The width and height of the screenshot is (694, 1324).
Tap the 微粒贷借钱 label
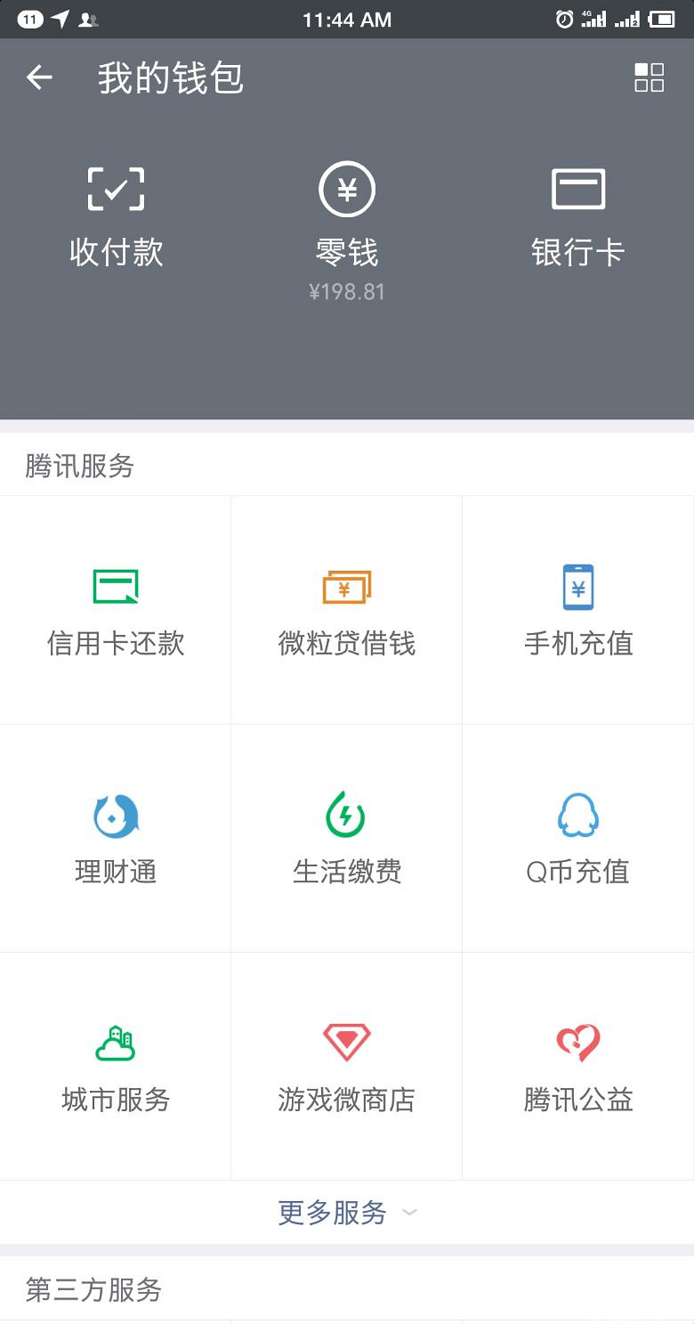pyautogui.click(x=347, y=644)
